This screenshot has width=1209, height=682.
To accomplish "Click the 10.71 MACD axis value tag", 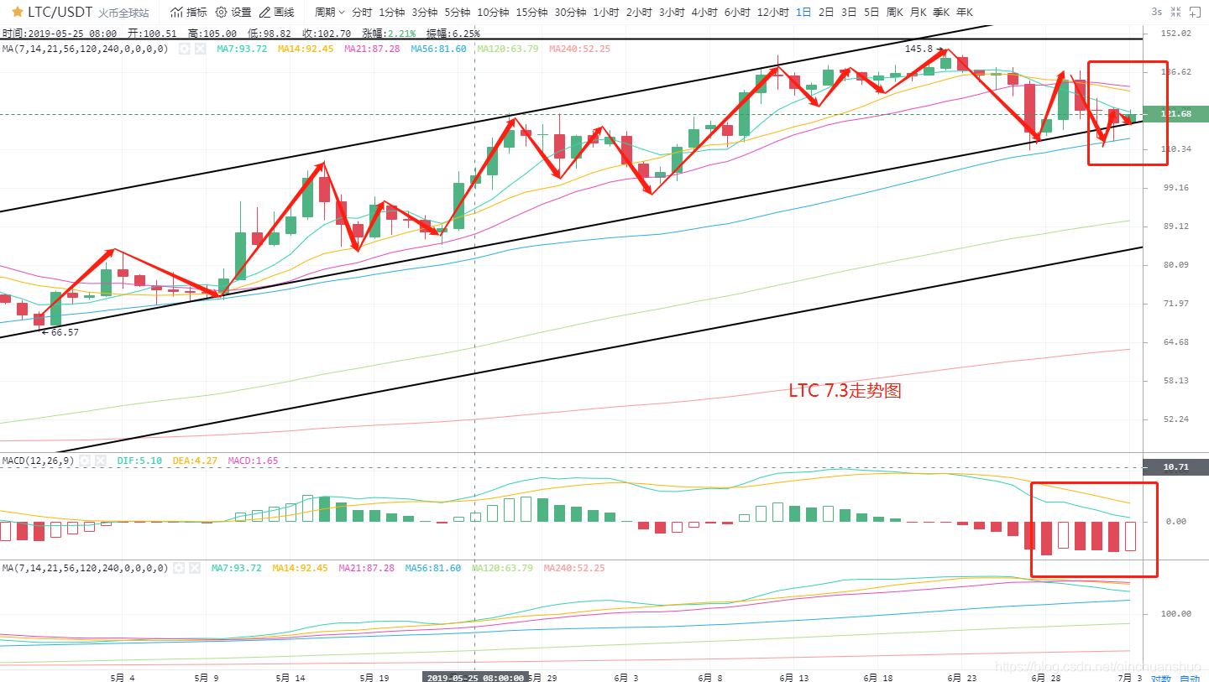I will (1175, 467).
